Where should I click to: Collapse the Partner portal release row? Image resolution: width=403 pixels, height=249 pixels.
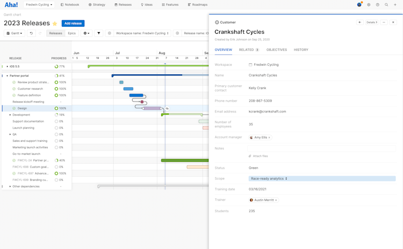7,76
